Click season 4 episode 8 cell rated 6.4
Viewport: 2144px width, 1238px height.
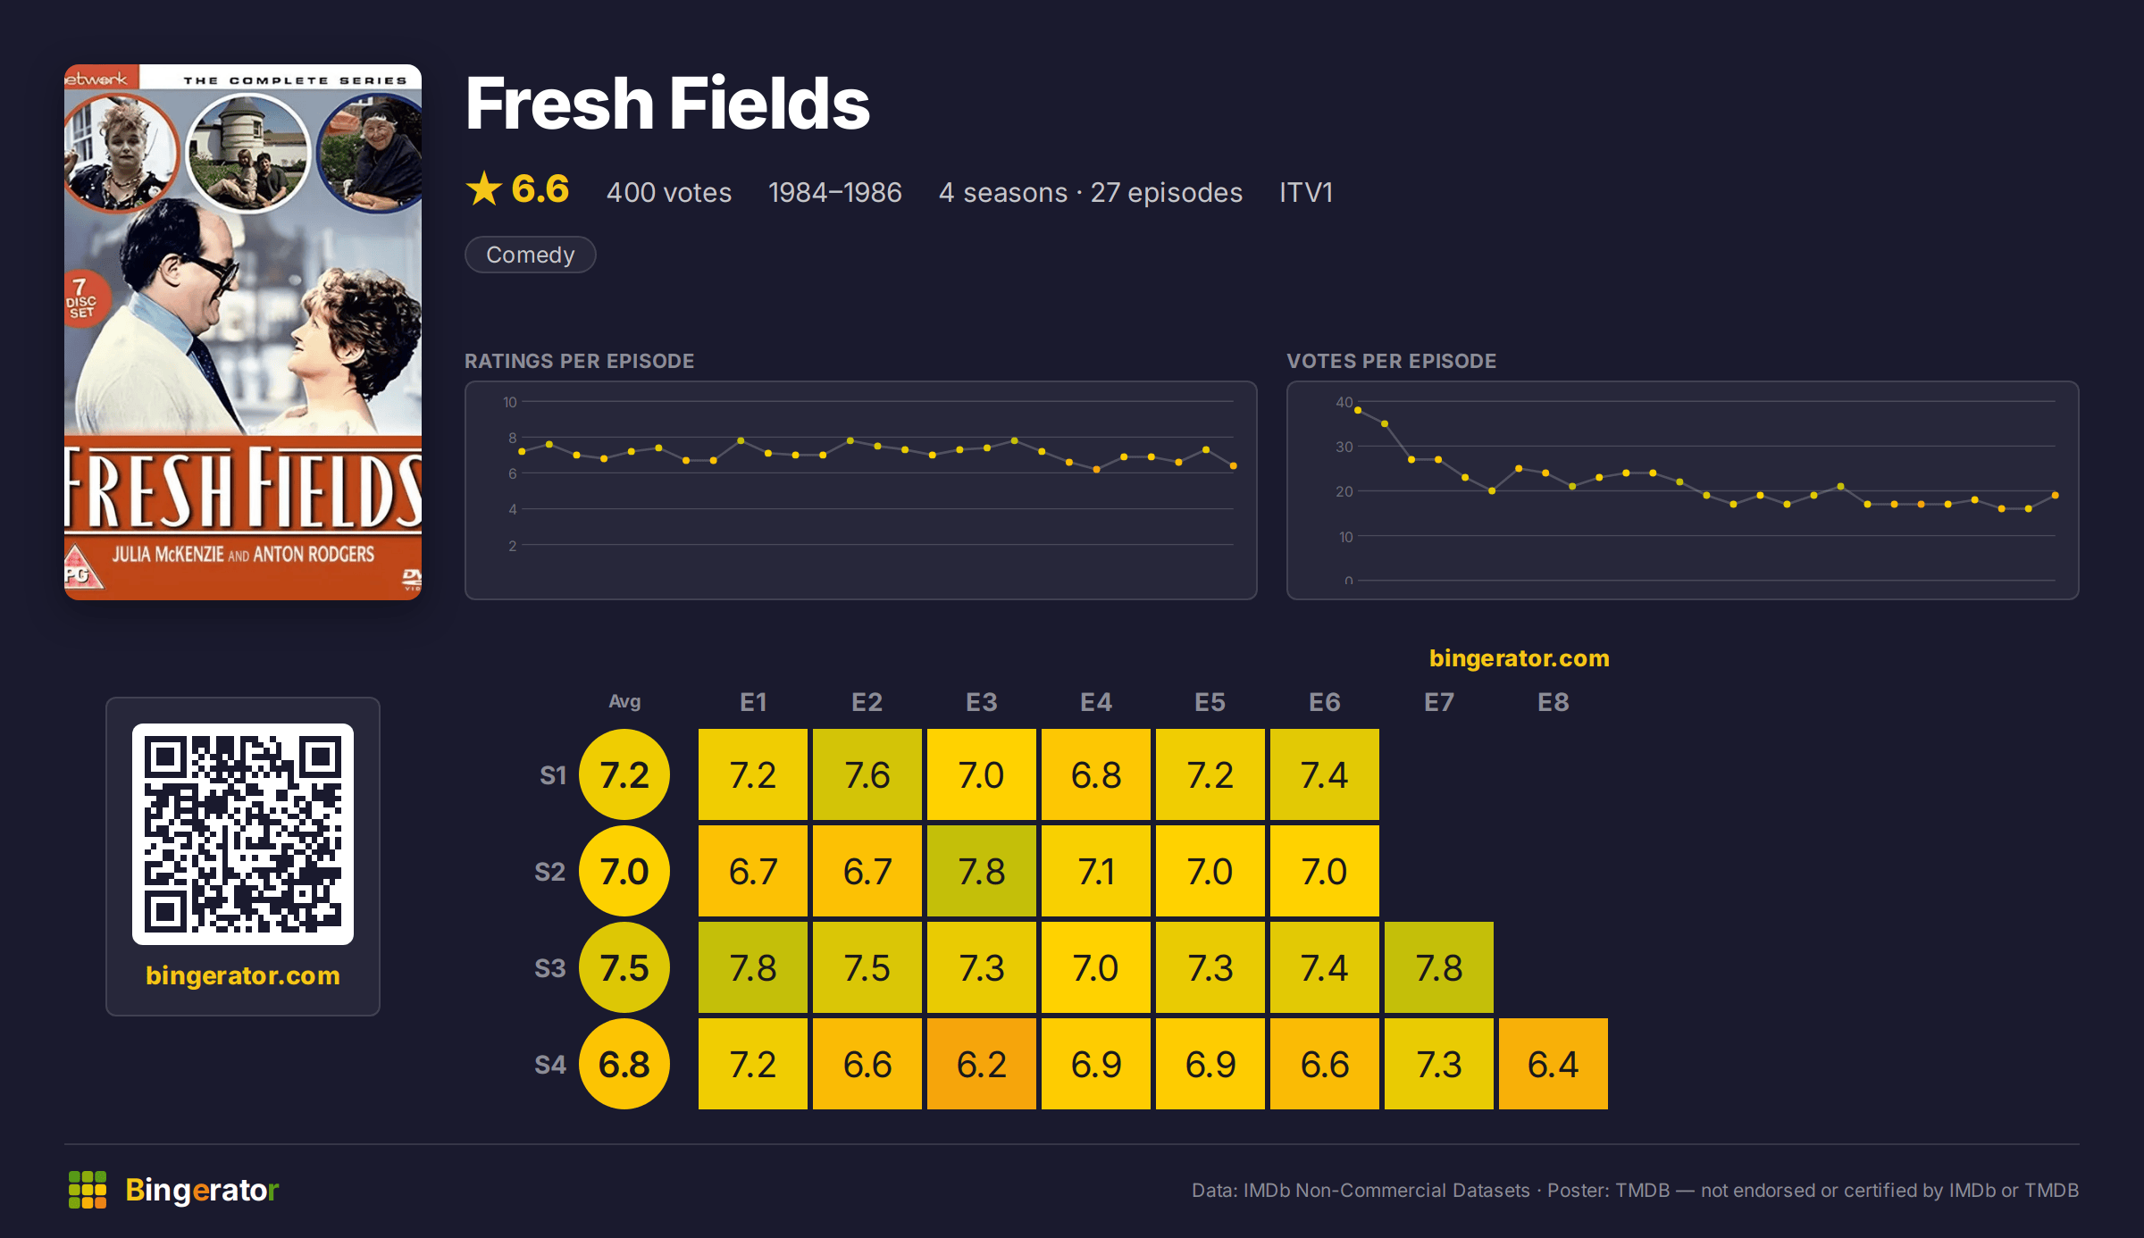(1554, 1064)
